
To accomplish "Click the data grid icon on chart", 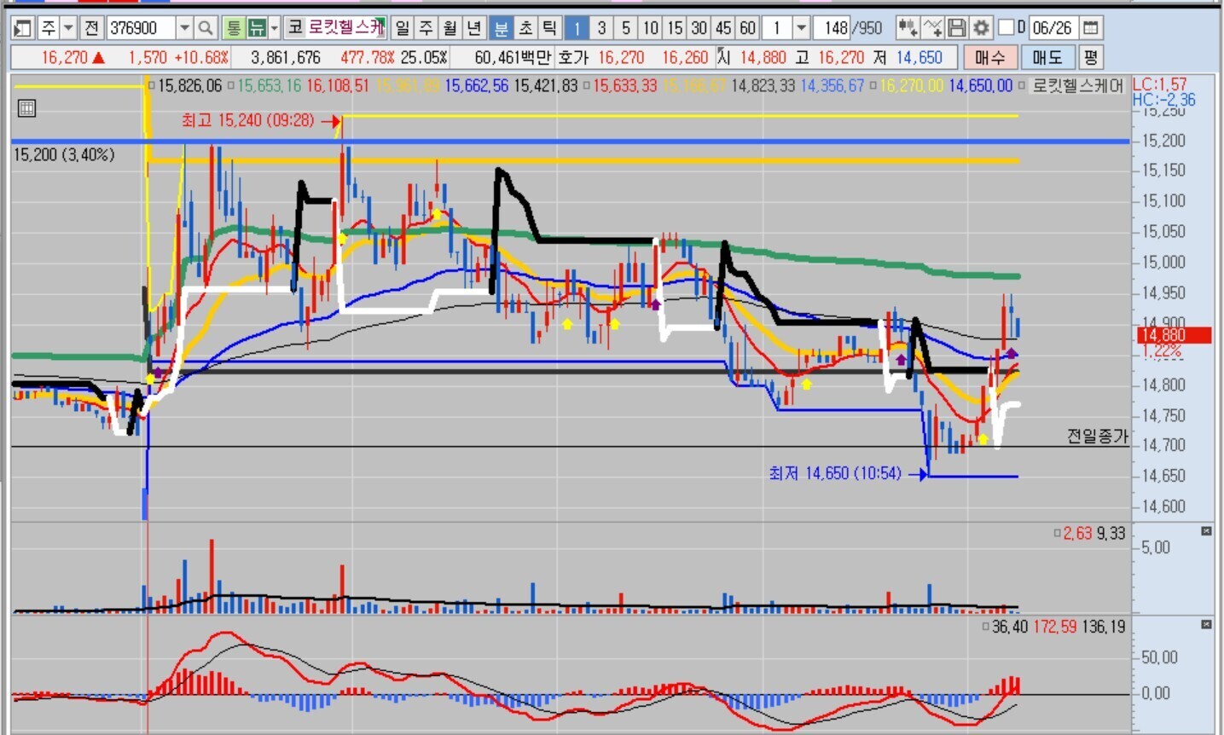I will click(x=26, y=108).
